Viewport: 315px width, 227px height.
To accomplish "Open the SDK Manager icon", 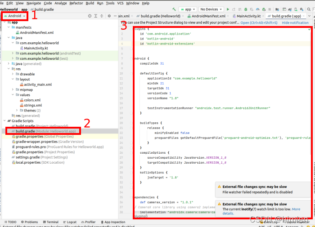I will click(x=301, y=9).
